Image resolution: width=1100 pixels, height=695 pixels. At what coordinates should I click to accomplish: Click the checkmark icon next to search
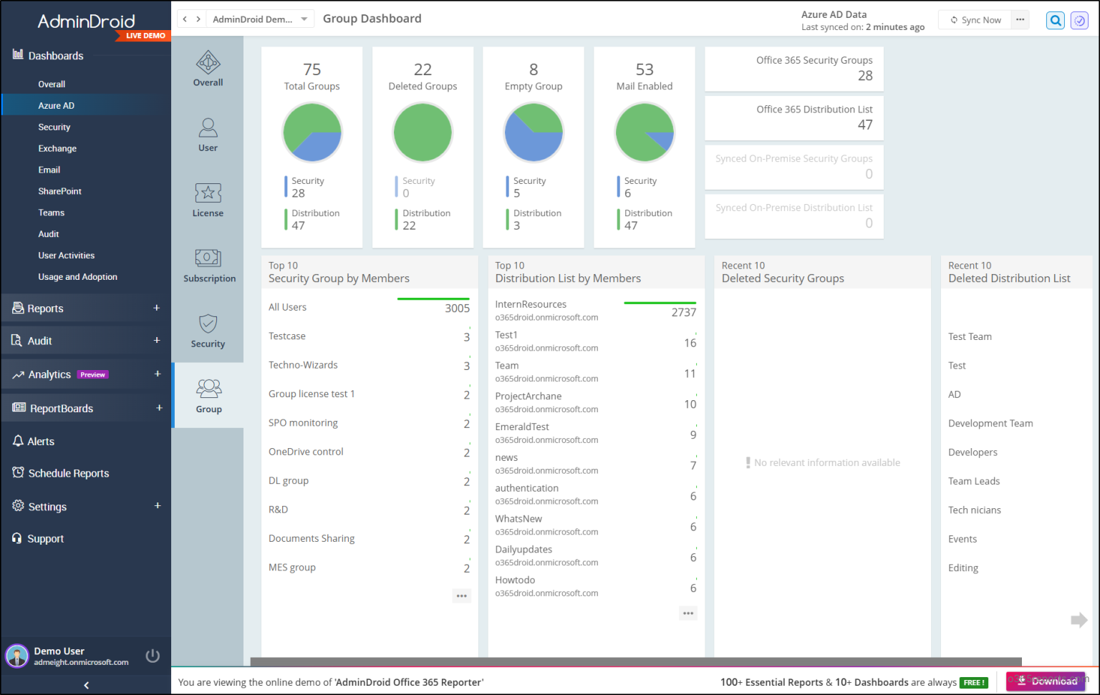pos(1079,21)
